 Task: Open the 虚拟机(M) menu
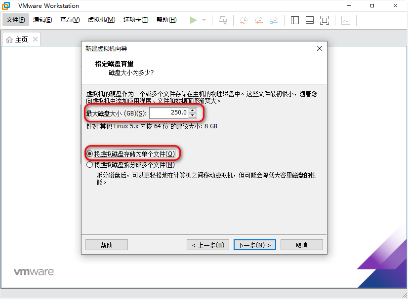pos(101,20)
